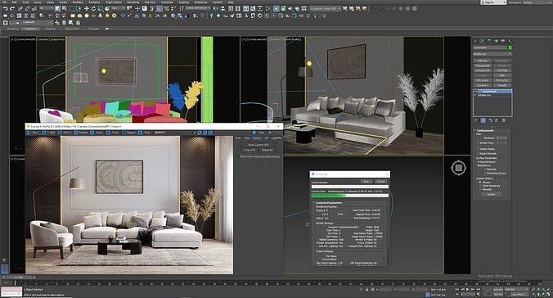
Task: Enable the Explicit Normals checkbox
Action: click(x=479, y=154)
